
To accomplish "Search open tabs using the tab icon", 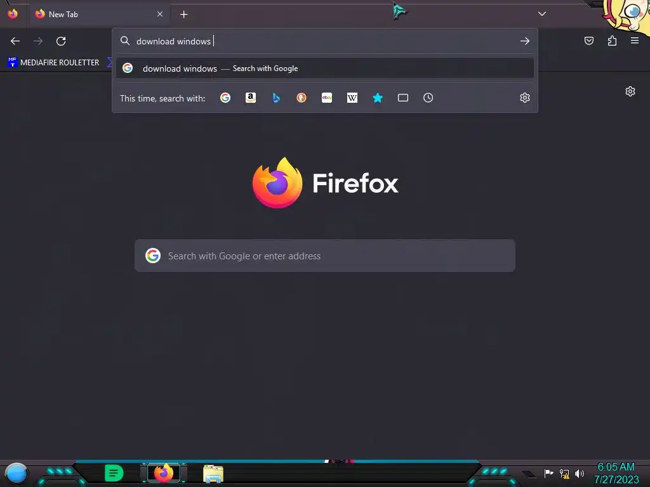I will (x=403, y=98).
